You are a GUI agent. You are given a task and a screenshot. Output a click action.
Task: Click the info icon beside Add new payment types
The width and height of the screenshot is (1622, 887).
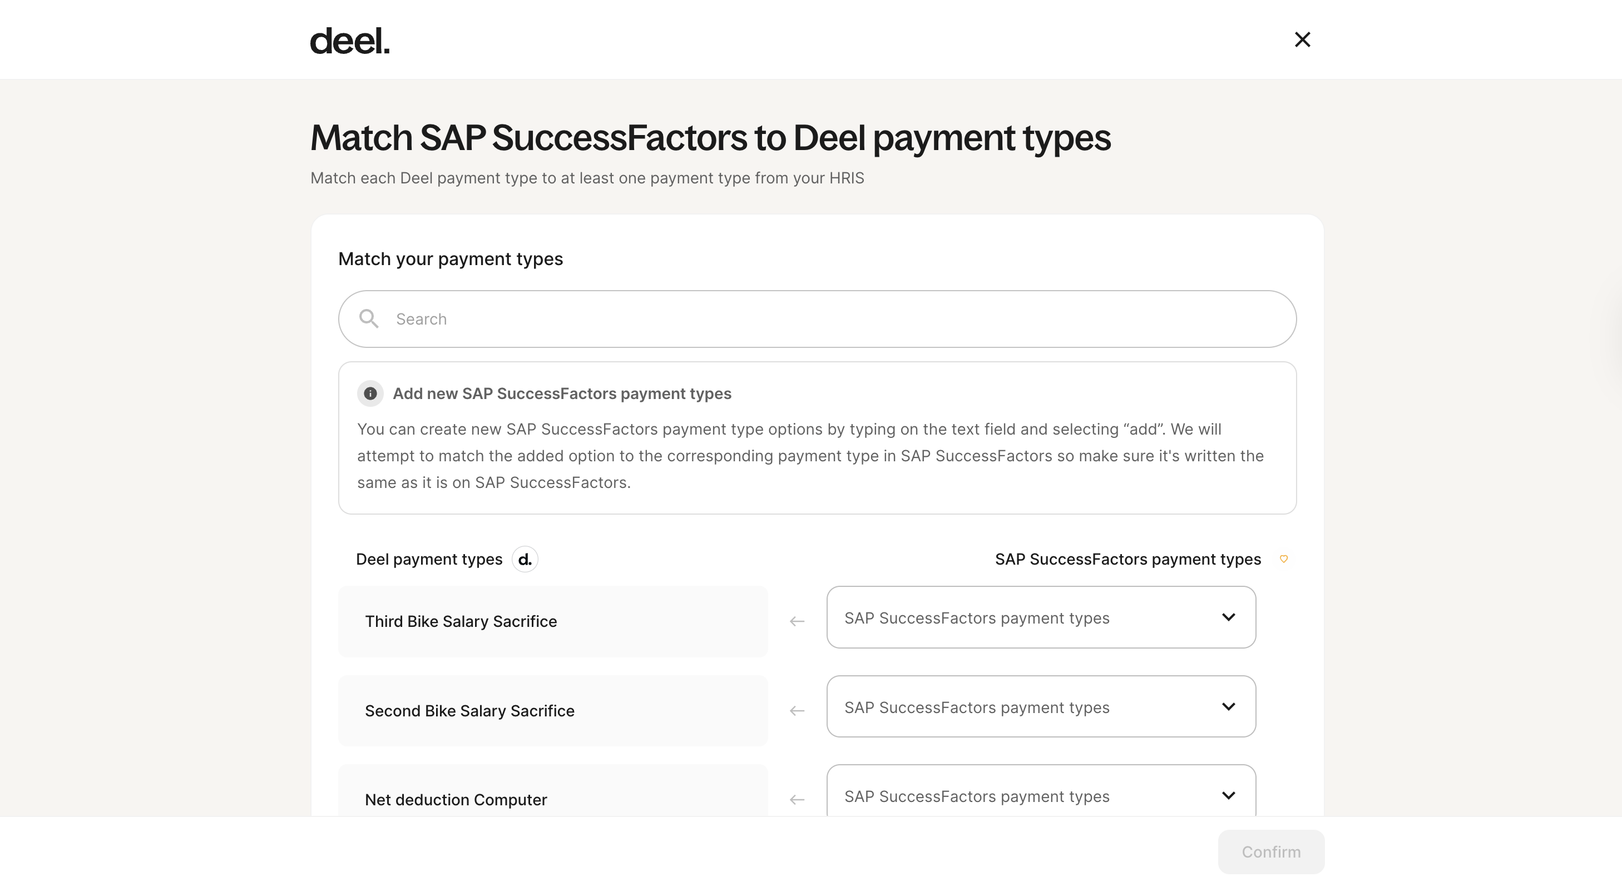click(x=370, y=394)
